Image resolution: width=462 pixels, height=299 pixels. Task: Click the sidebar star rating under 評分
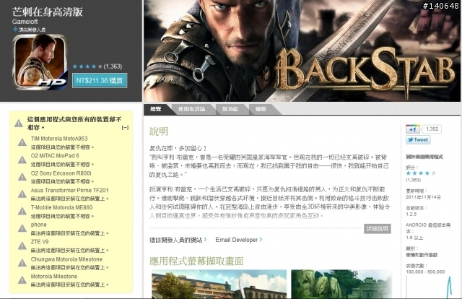coord(421,173)
